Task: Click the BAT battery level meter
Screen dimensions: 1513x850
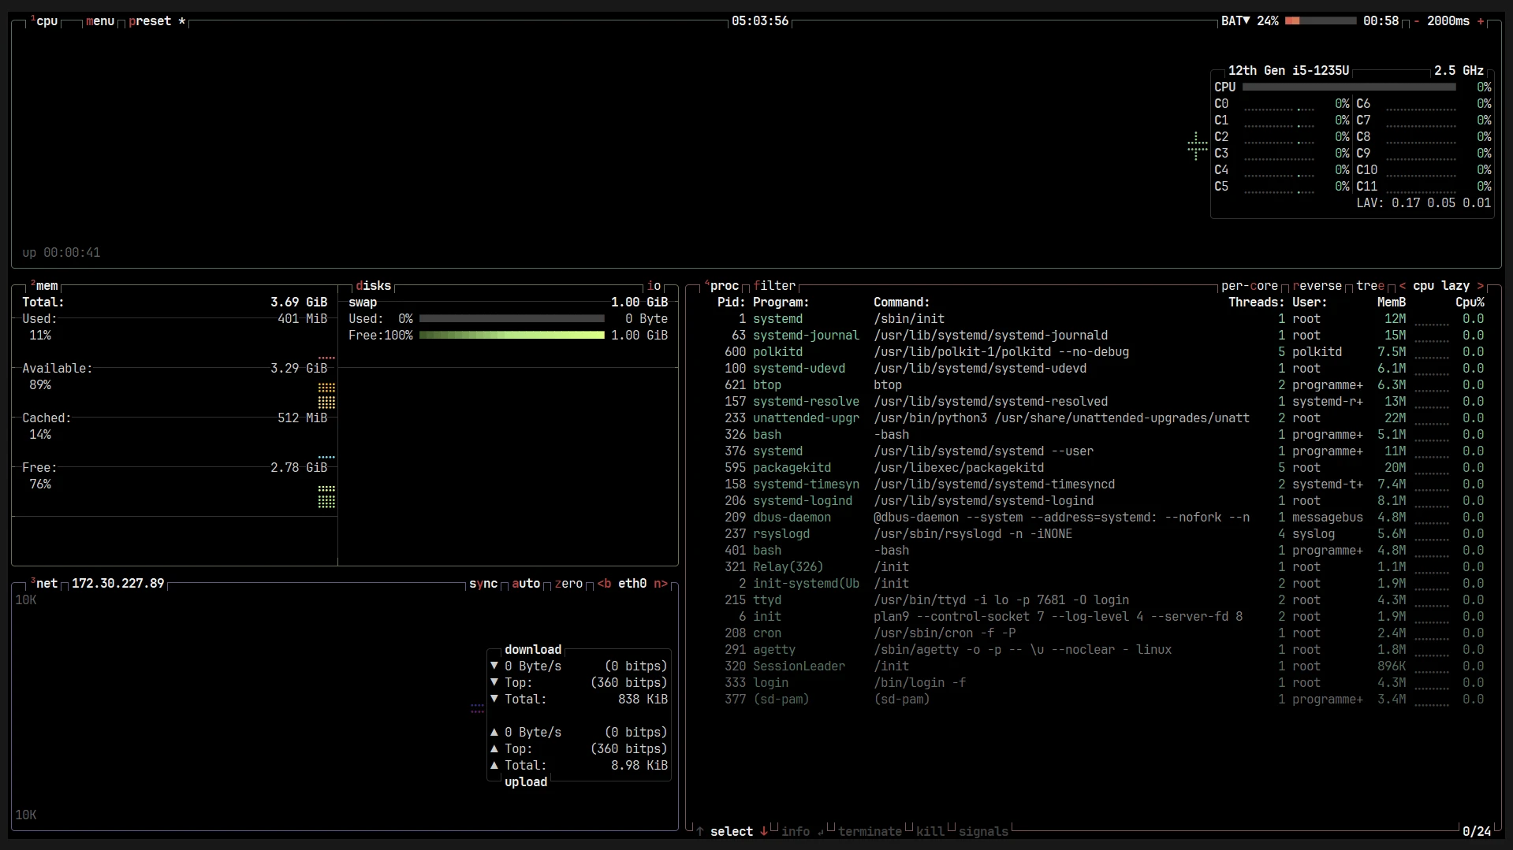Action: (1321, 21)
